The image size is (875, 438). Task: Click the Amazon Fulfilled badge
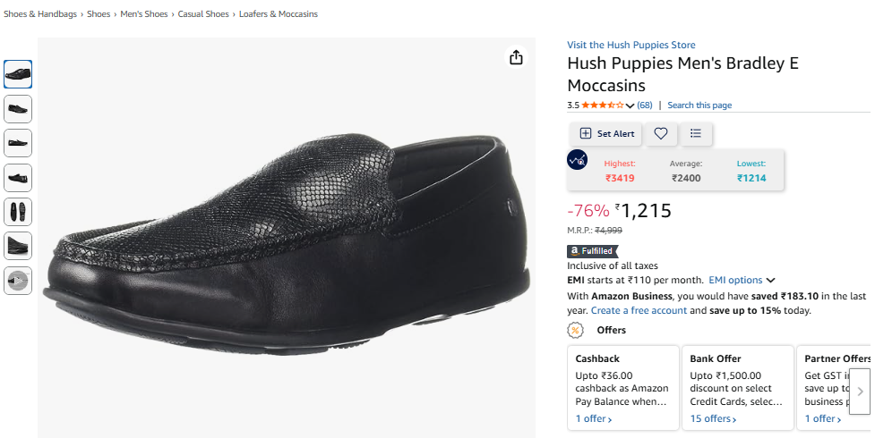[x=593, y=251]
